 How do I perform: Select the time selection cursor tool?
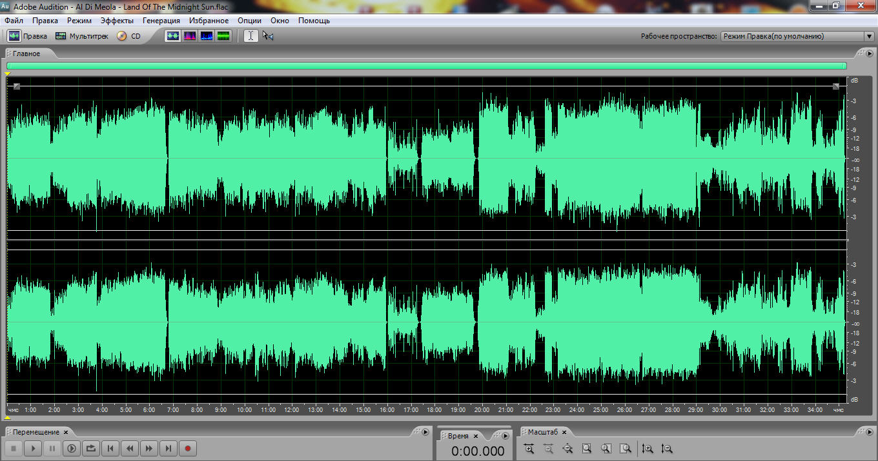click(x=250, y=36)
